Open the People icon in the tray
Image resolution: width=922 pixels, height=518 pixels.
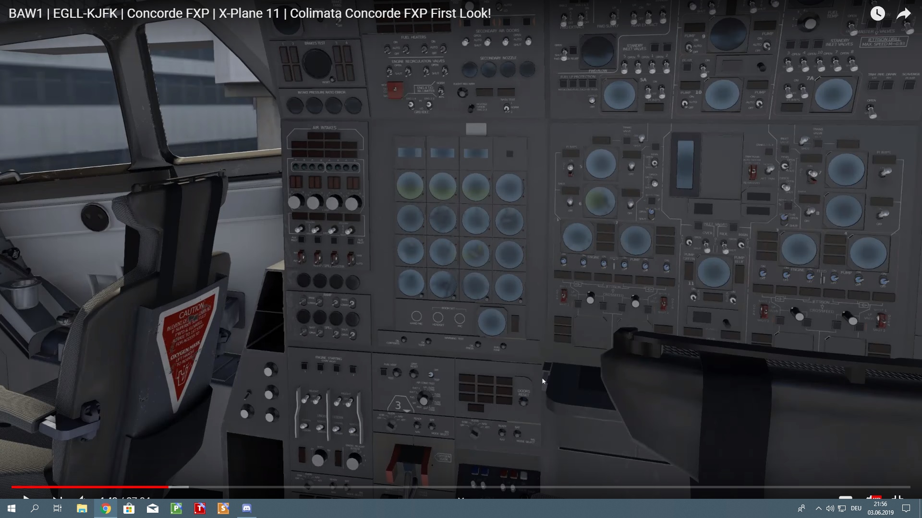point(801,508)
